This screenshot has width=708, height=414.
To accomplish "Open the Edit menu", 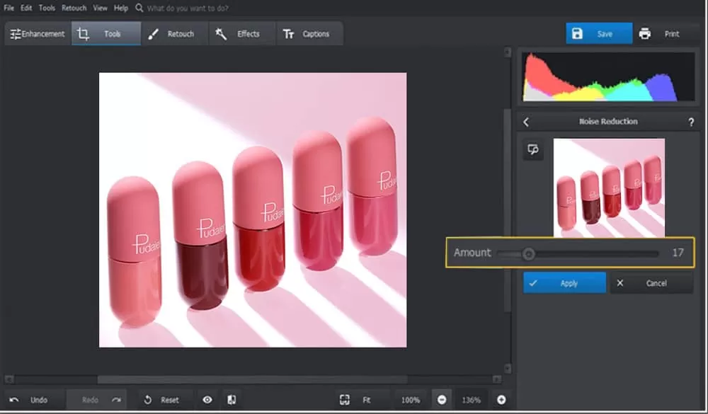I will [x=26, y=8].
